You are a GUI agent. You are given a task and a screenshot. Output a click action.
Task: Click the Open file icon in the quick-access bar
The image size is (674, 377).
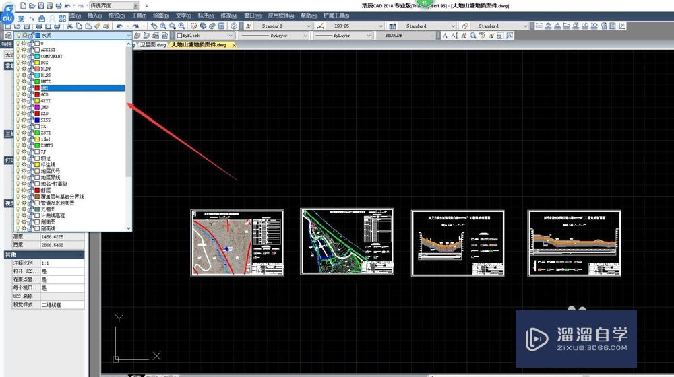pos(32,5)
